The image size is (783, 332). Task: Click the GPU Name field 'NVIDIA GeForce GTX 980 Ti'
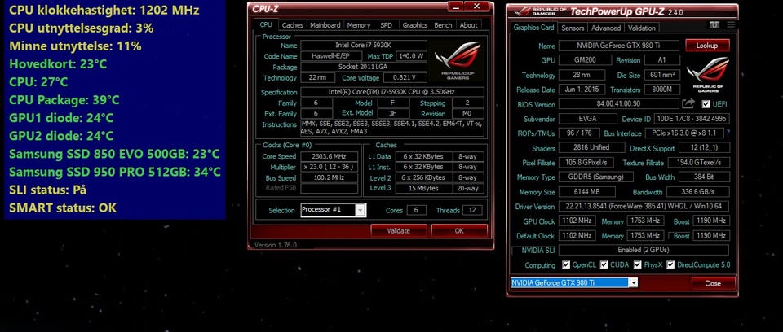tap(619, 46)
